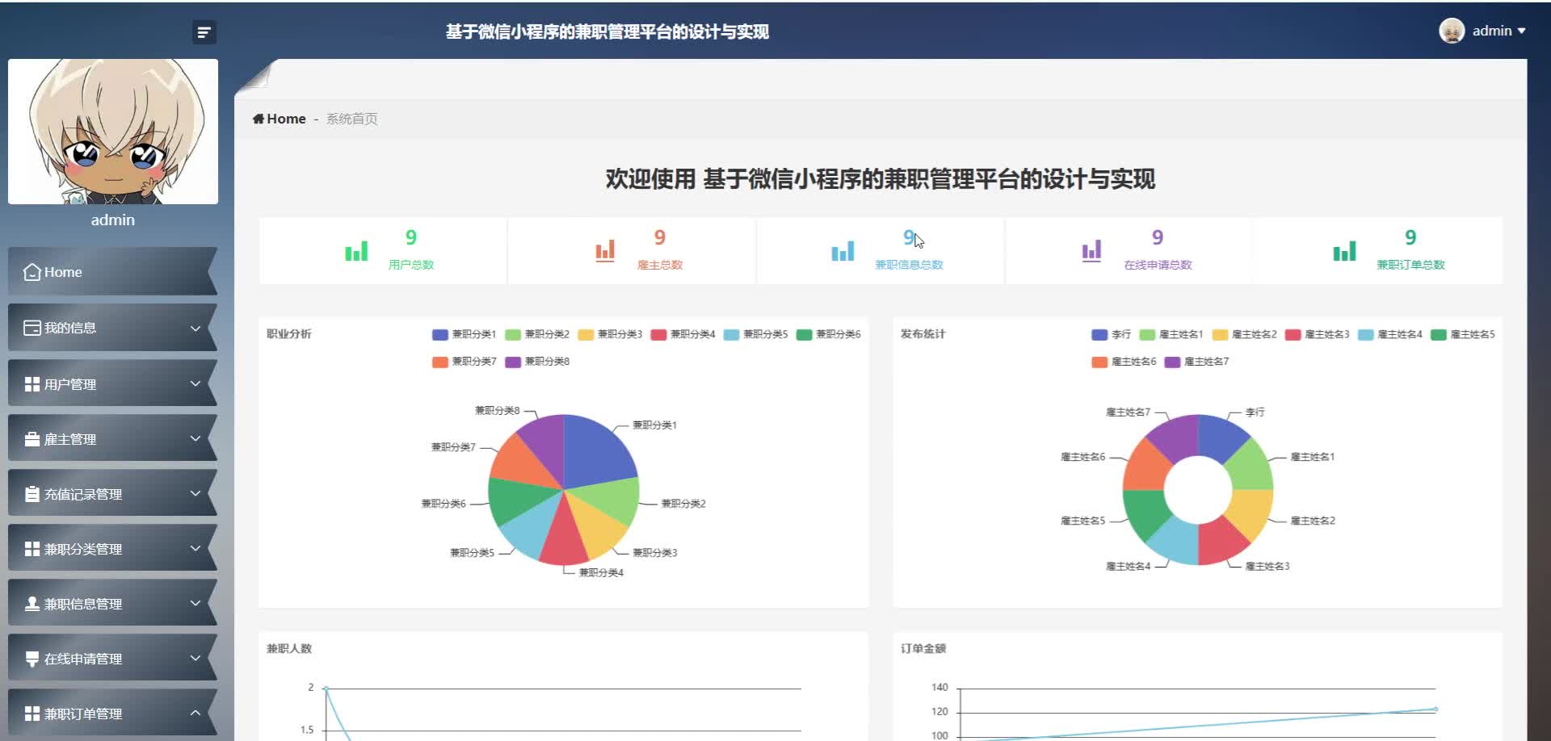Toggle 雇主姓名5 legend item
Viewport: 1551px width, 741px height.
point(1462,334)
